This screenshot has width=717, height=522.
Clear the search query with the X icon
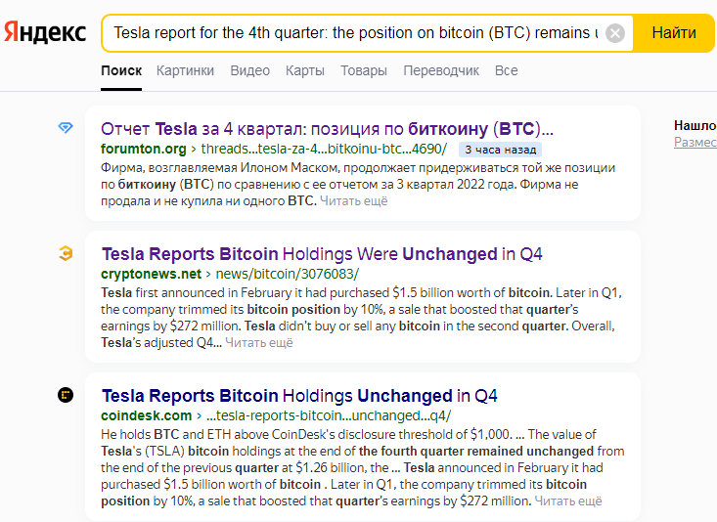615,33
